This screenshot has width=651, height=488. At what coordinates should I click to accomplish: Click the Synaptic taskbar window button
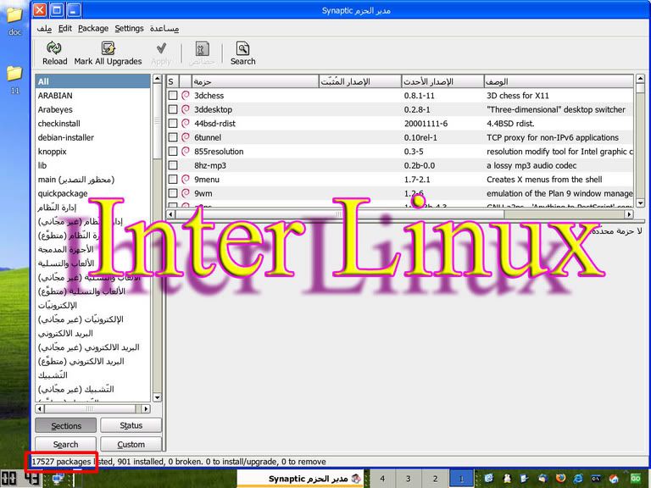point(301,479)
